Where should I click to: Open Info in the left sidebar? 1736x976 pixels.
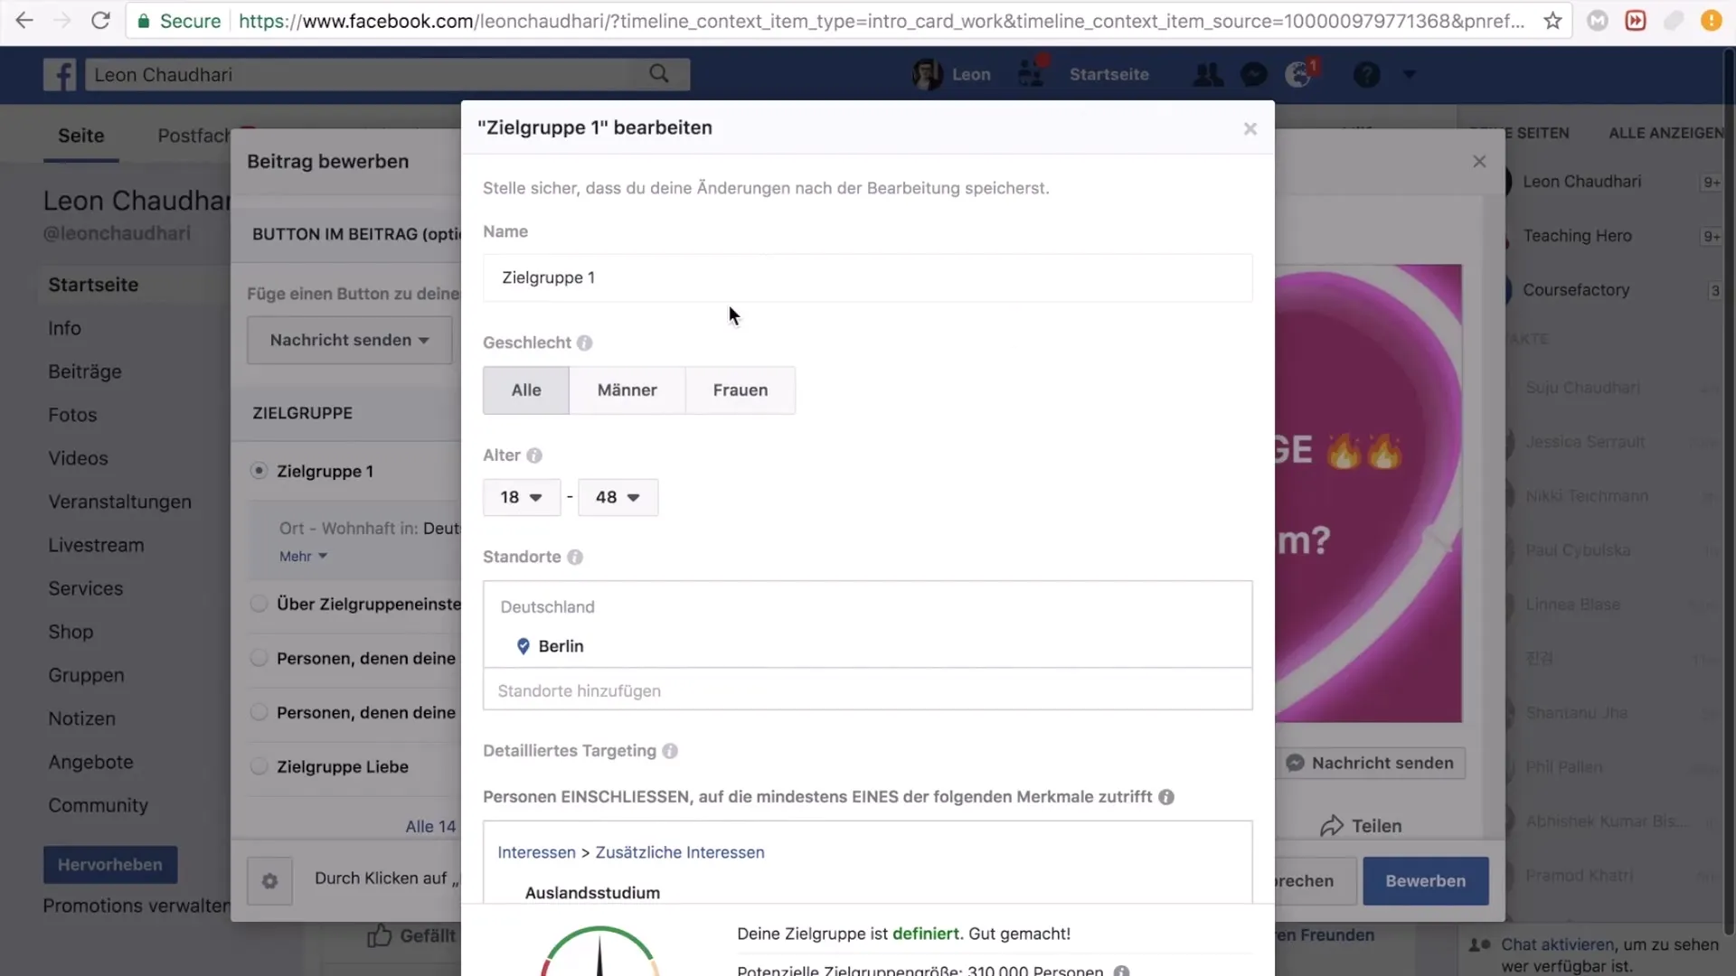coord(64,329)
